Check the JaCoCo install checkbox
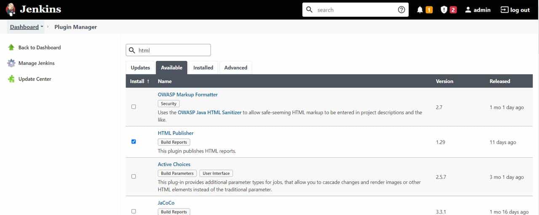This screenshot has height=215, width=539. click(133, 211)
